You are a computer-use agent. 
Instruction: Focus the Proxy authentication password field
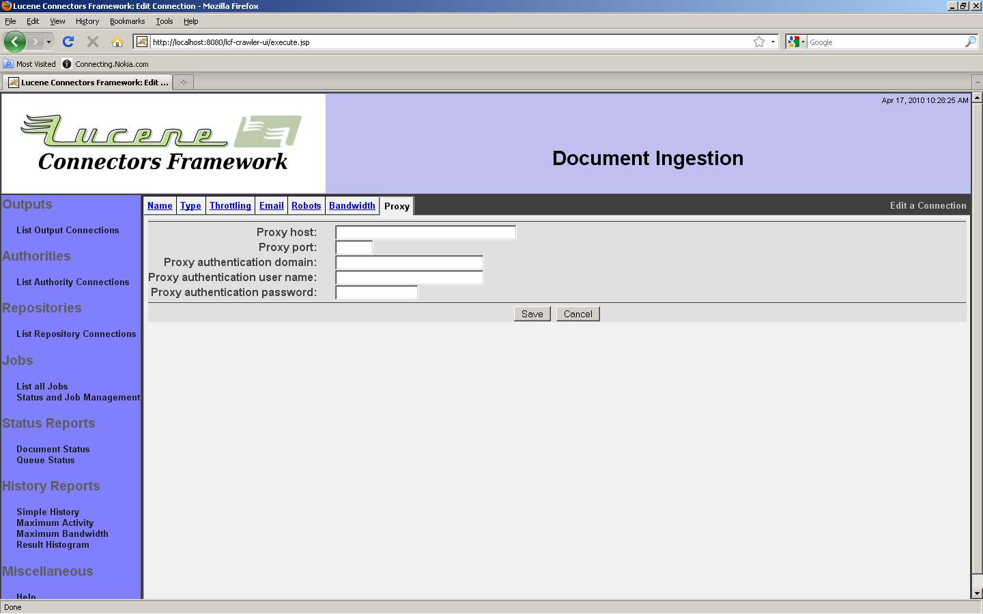coord(376,293)
